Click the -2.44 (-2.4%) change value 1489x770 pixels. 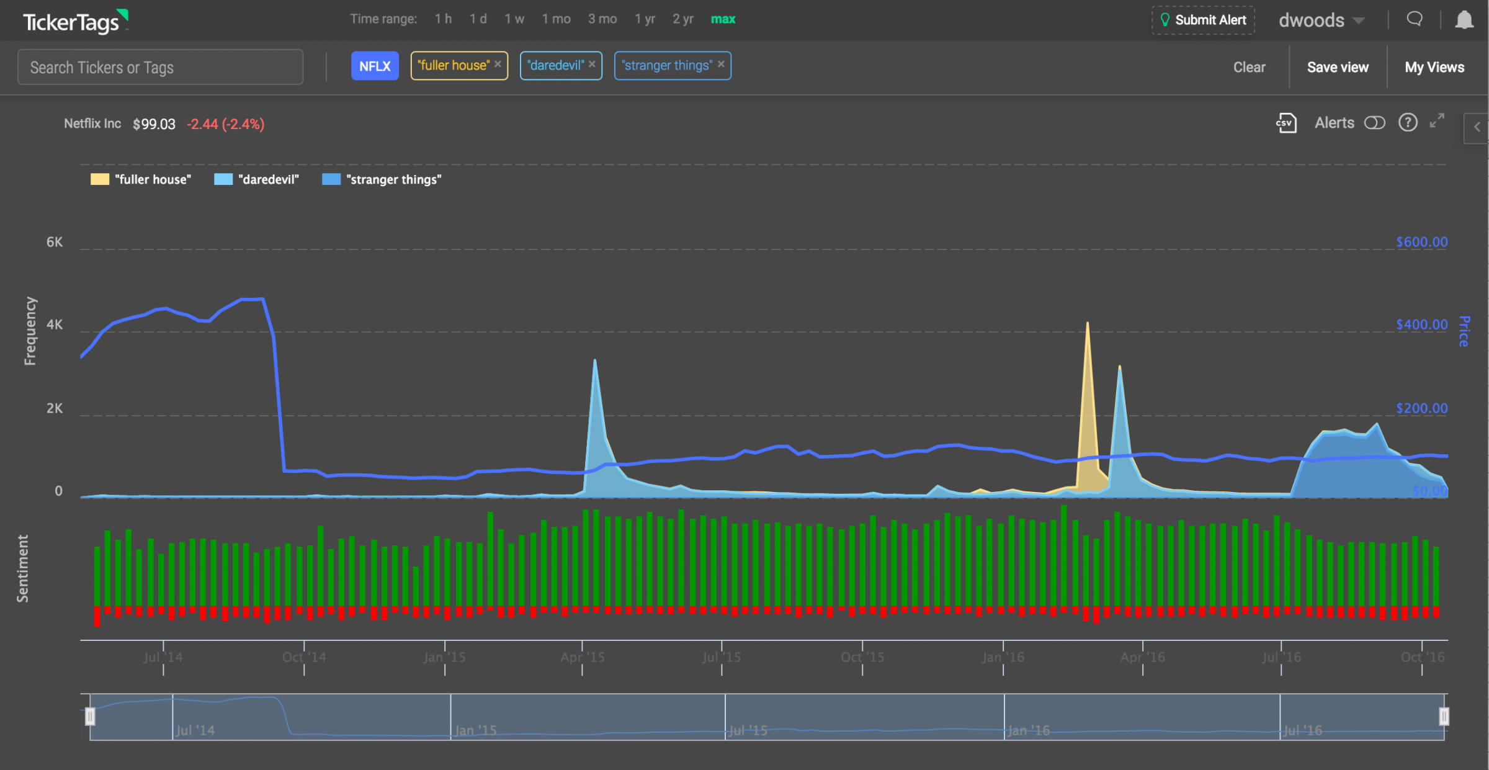[226, 124]
